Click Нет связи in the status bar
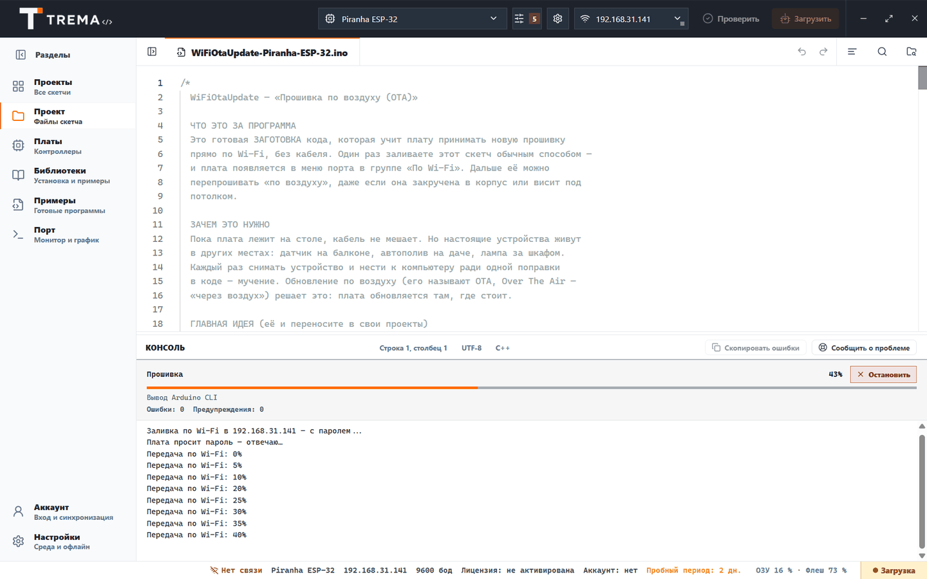This screenshot has height=579, width=927. click(236, 571)
